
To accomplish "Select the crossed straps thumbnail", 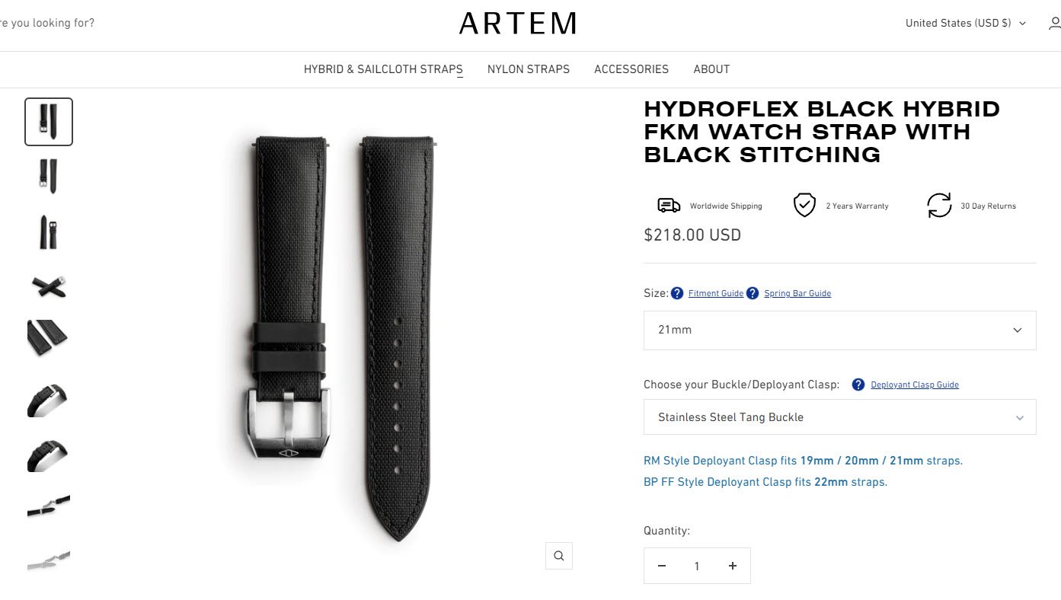I will [49, 287].
